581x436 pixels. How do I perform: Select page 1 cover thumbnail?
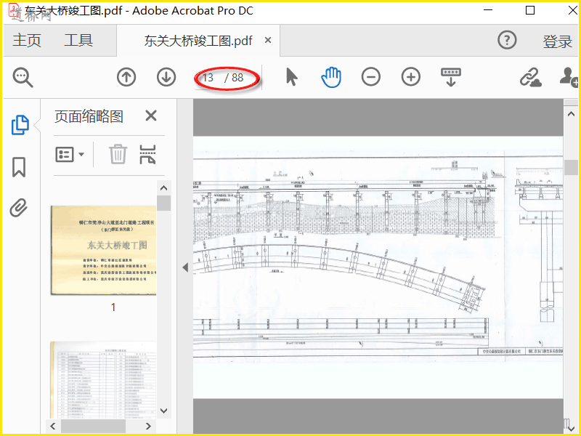pyautogui.click(x=103, y=250)
